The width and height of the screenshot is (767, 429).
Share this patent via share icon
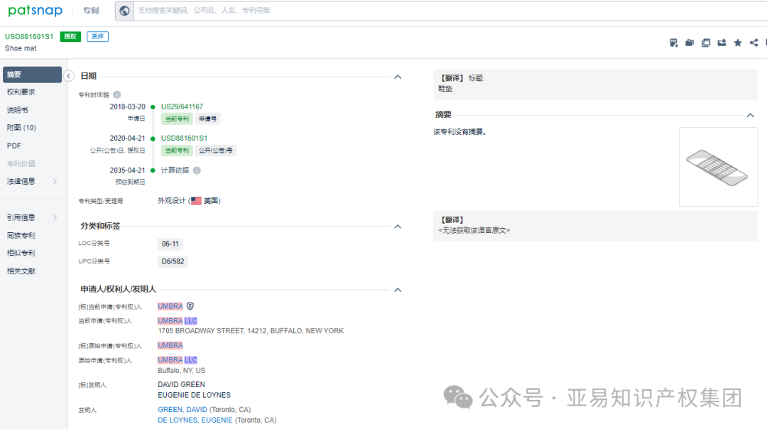[x=754, y=43]
